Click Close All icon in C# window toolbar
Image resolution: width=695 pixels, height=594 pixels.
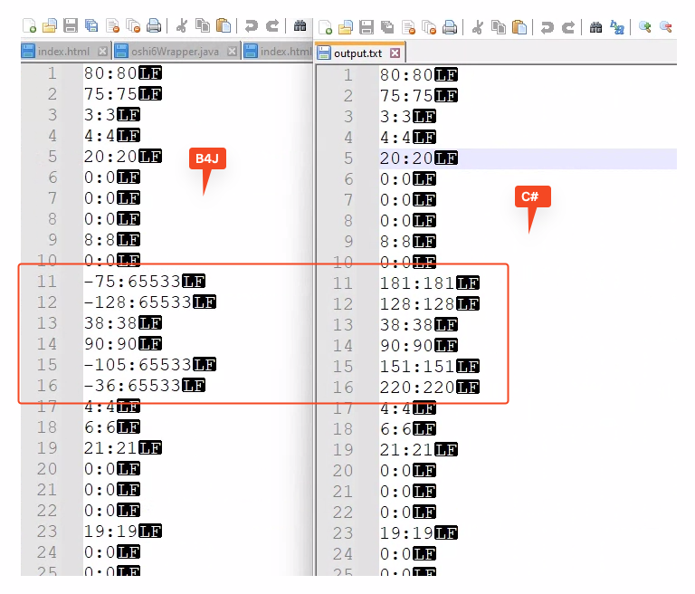pos(429,27)
